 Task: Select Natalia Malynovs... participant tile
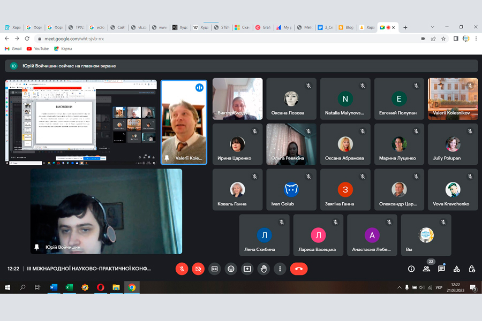pos(345,98)
